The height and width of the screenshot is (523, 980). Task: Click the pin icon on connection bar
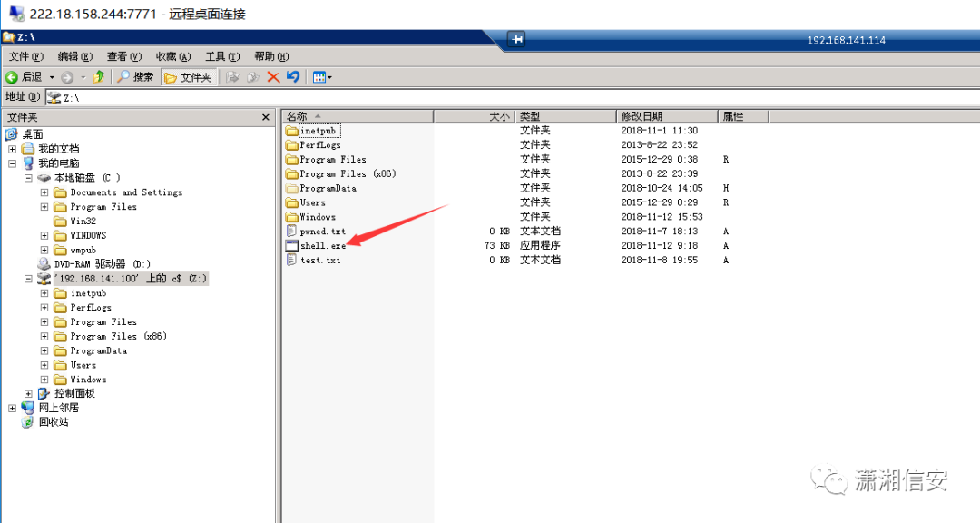[517, 39]
